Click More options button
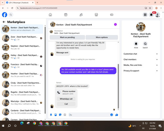The width and height of the screenshot is (164, 131). 102,37
